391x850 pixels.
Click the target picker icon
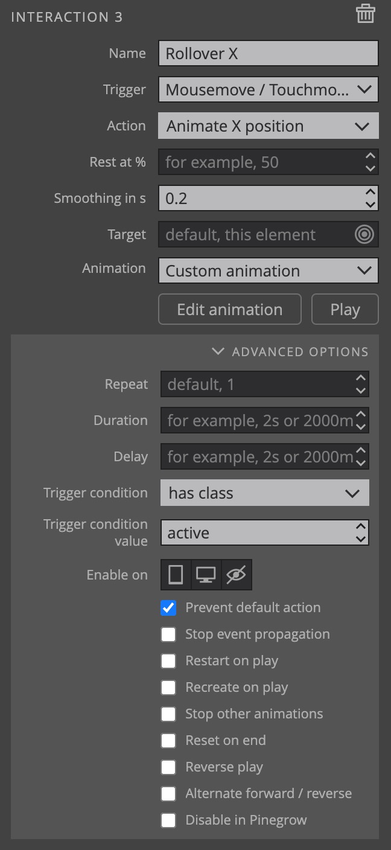click(364, 234)
